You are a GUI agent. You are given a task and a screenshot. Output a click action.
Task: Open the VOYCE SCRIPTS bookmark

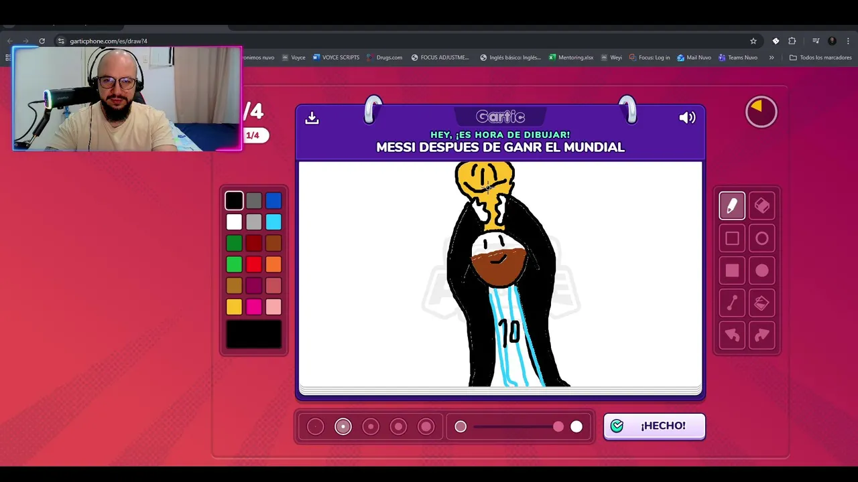[x=336, y=58]
